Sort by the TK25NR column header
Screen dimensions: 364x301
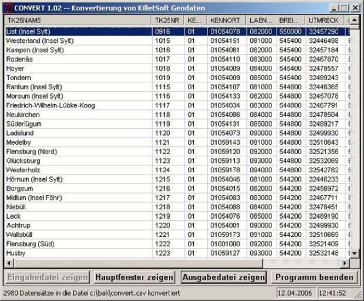(x=168, y=20)
